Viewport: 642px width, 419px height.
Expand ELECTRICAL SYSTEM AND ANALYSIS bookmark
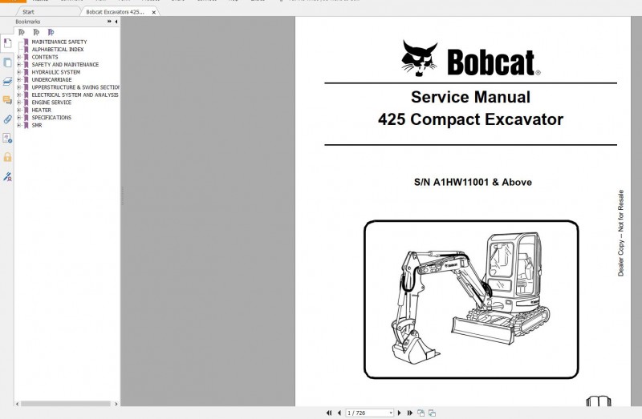coord(18,95)
